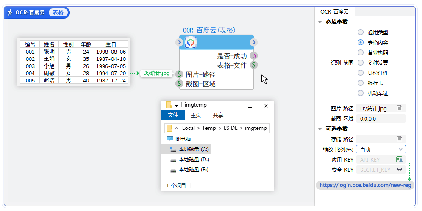The height and width of the screenshot is (211, 422).
Task: Click the account icon in 应用-KEY field
Action: 399,159
